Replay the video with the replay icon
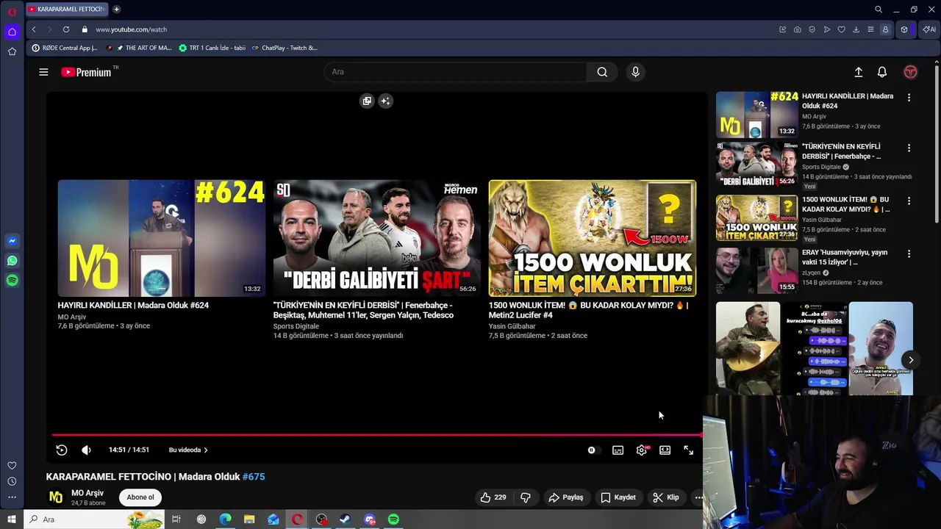Image resolution: width=941 pixels, height=529 pixels. click(62, 450)
